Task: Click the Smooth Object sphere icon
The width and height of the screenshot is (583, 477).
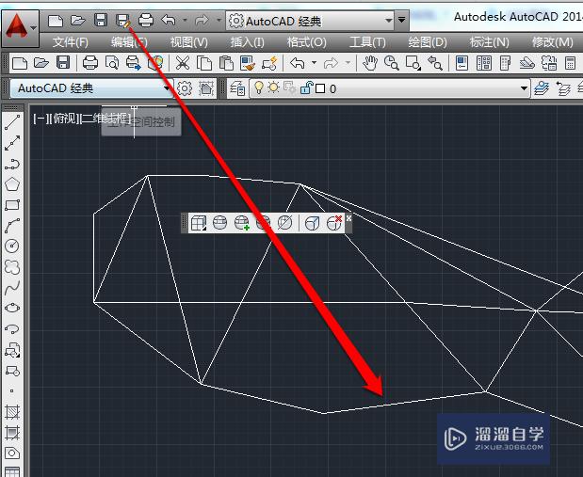Action: tap(219, 223)
